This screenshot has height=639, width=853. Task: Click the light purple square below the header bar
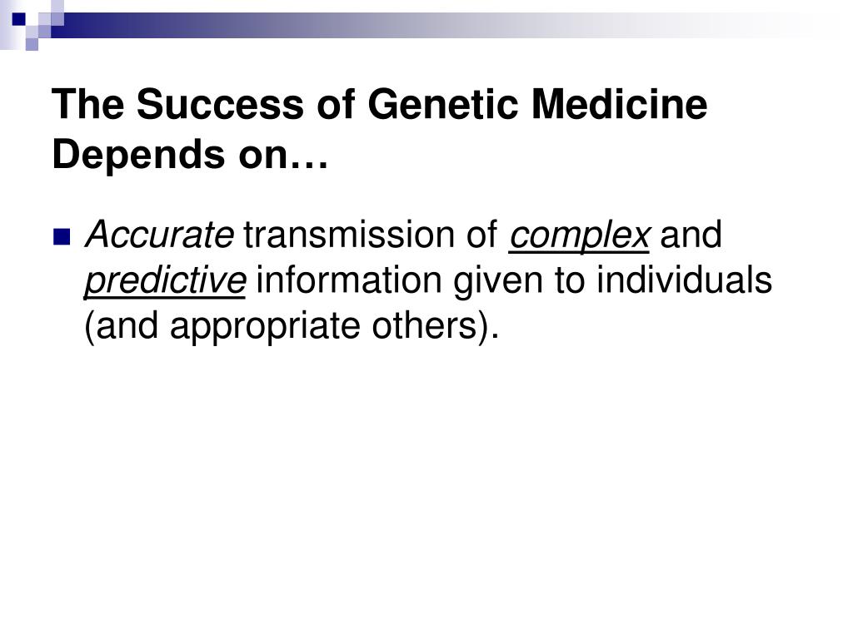tap(32, 45)
